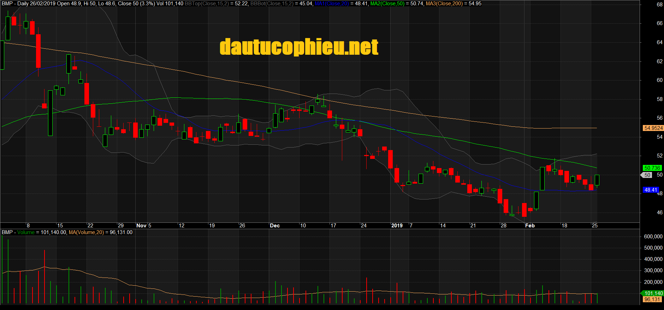Click the date axis label 7
This screenshot has width=664, height=310.
[x=411, y=226]
